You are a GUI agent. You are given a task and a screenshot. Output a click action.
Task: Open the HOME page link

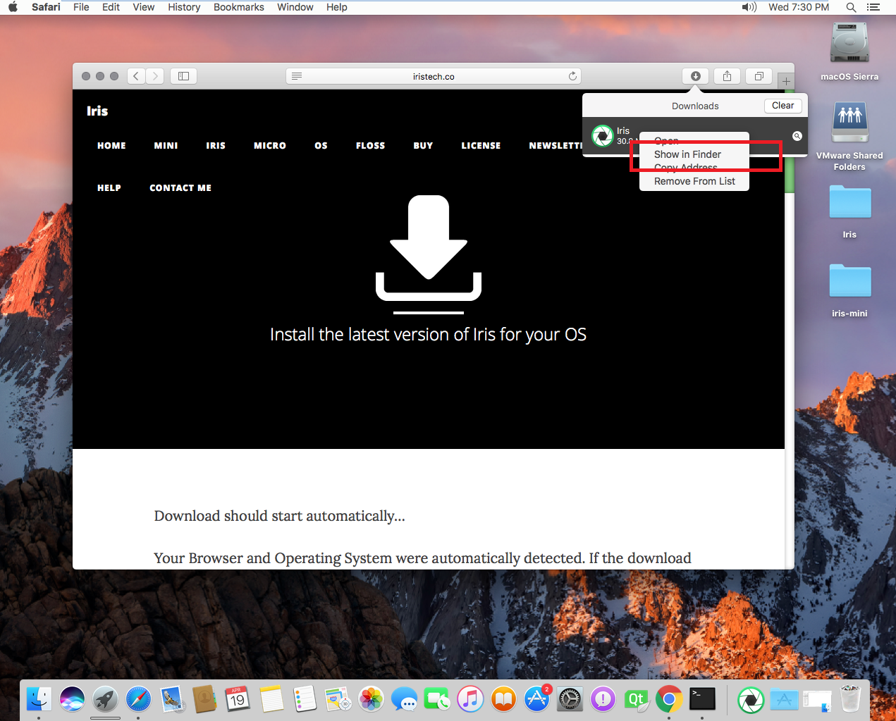(x=111, y=146)
